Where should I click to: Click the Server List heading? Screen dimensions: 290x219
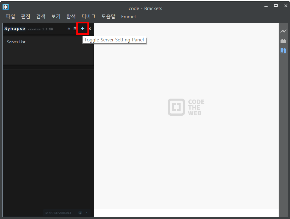(16, 42)
